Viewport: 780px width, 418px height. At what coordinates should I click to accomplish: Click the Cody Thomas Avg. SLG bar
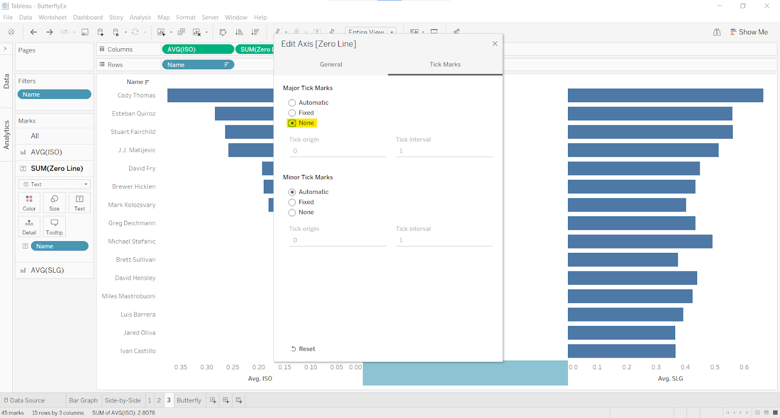[x=665, y=95]
